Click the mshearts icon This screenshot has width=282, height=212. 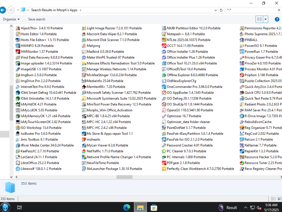tap(84, 139)
